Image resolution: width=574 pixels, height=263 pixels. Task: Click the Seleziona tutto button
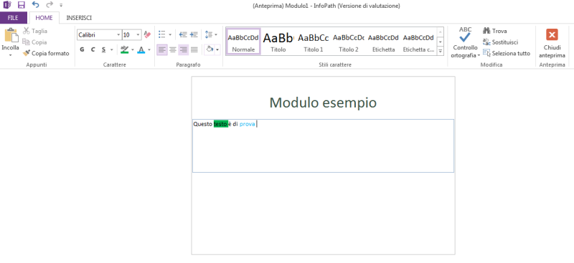click(x=507, y=54)
